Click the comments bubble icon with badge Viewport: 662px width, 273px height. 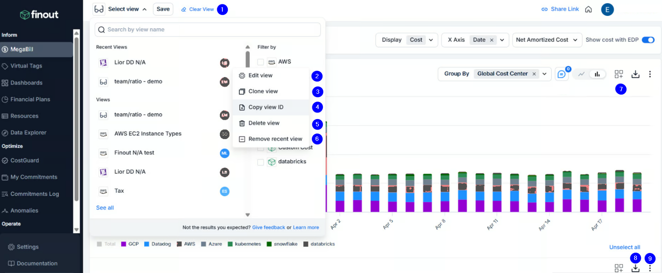pyautogui.click(x=562, y=74)
